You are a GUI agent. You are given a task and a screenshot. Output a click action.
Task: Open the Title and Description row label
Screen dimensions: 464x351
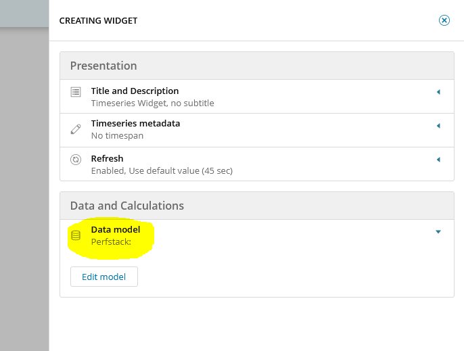(x=135, y=91)
